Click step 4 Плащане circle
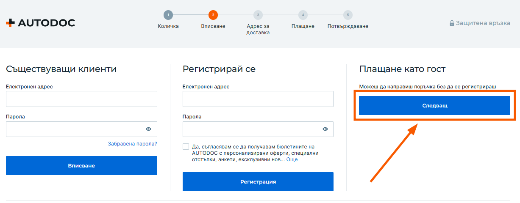Screen dimensions: 520x203 (x=303, y=15)
